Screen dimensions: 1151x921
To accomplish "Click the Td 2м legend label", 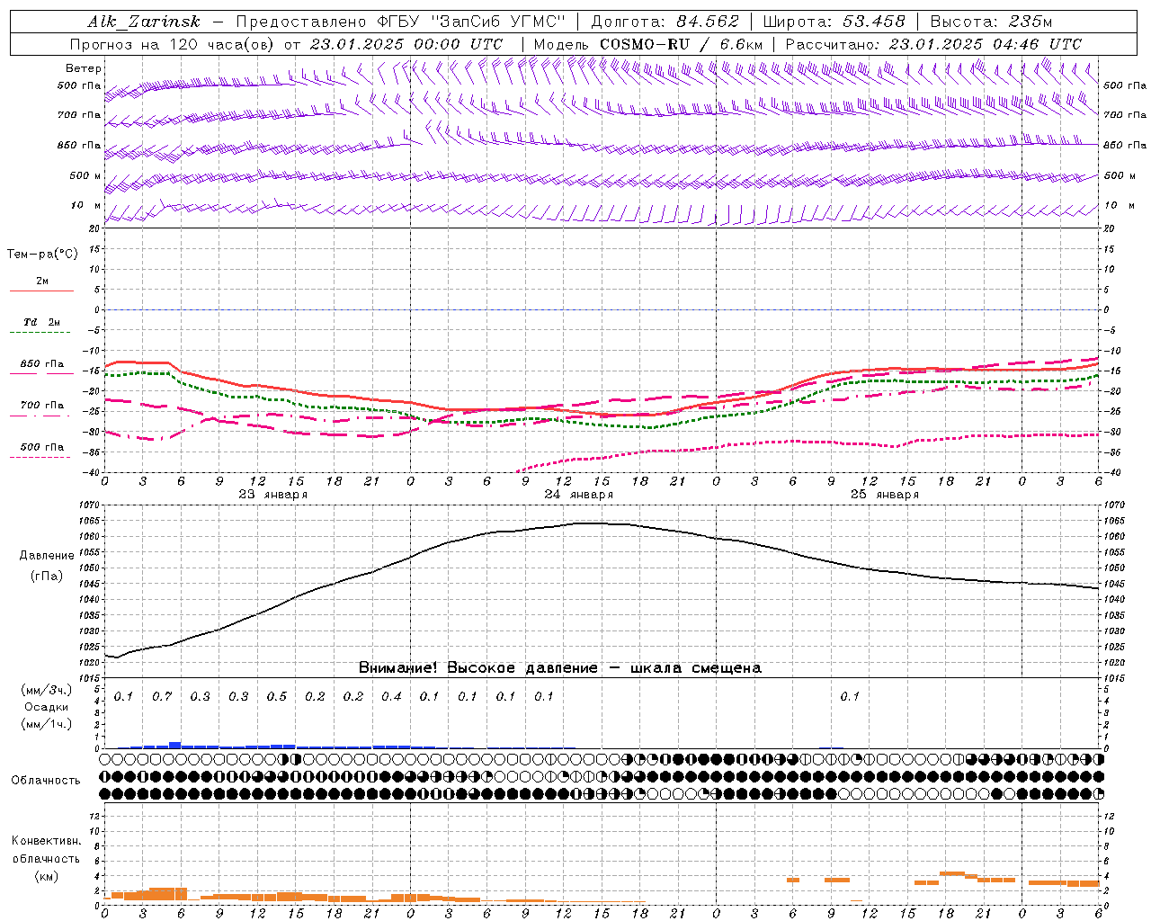I will tap(42, 322).
